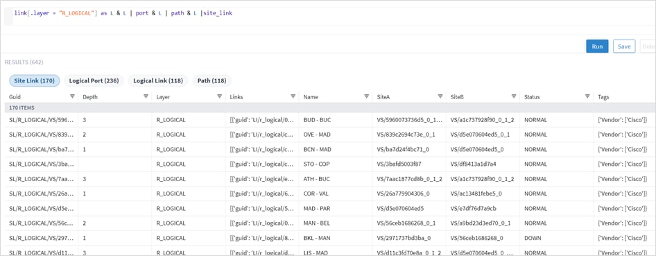The height and width of the screenshot is (256, 656).
Task: Run the query with Run button
Action: coord(597,46)
